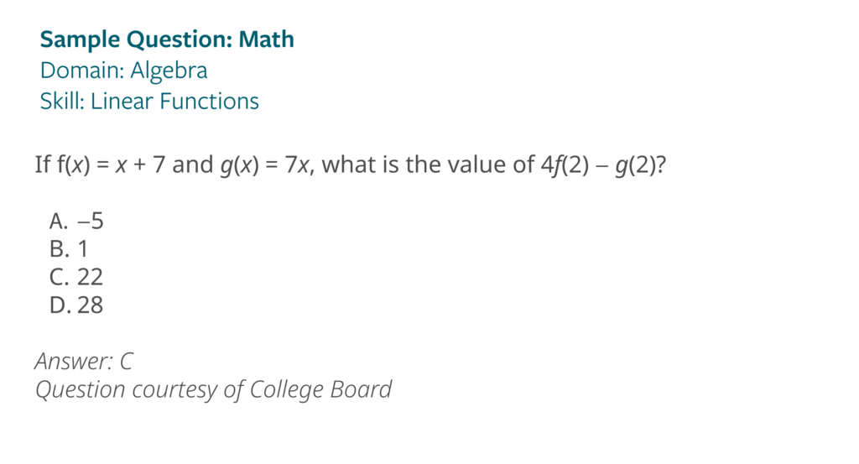859x464 pixels.
Task: Click the "Sample Question: Math" heading
Action: (167, 39)
